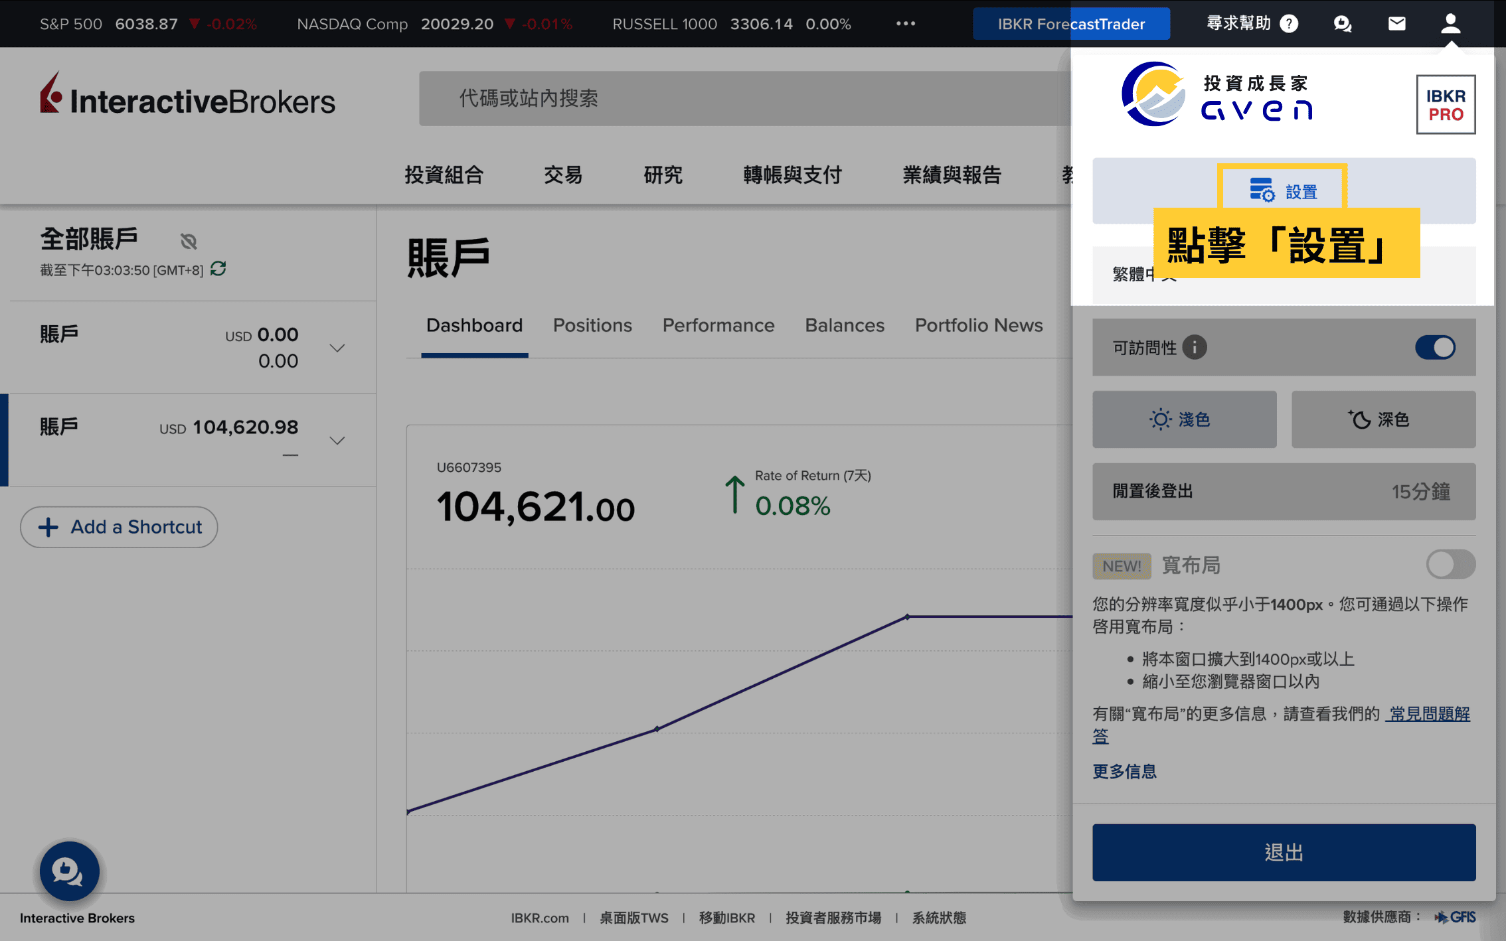Open the chat support icon in header
Screen dimensions: 1506x941
[x=1343, y=24]
